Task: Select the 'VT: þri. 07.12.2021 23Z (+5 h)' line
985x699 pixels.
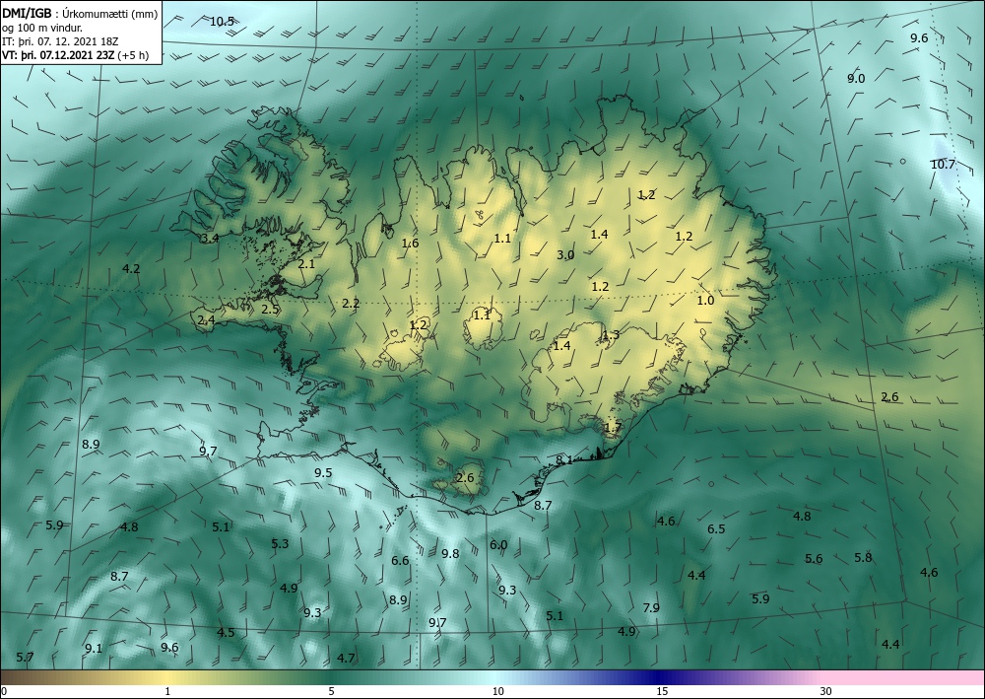Action: [x=76, y=55]
